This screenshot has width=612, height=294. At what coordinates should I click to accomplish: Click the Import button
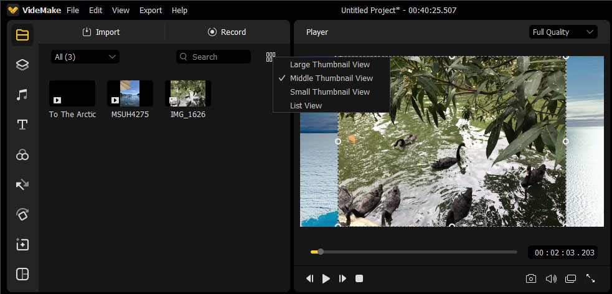point(101,32)
